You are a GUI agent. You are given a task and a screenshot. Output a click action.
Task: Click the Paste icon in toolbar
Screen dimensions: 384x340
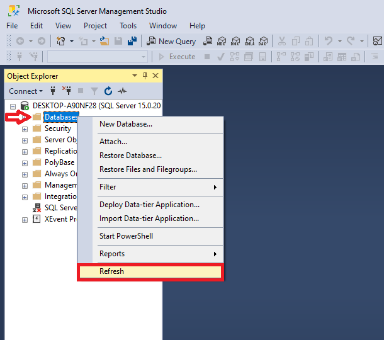[x=309, y=41]
